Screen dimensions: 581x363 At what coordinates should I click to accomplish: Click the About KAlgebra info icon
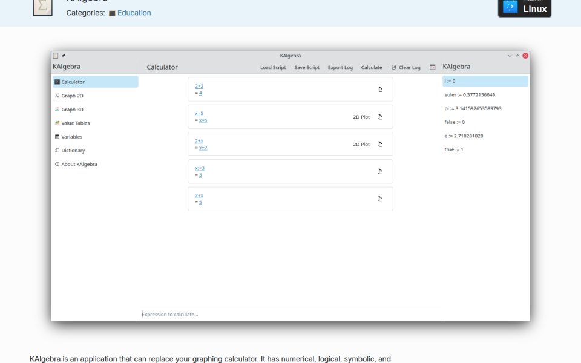click(57, 164)
